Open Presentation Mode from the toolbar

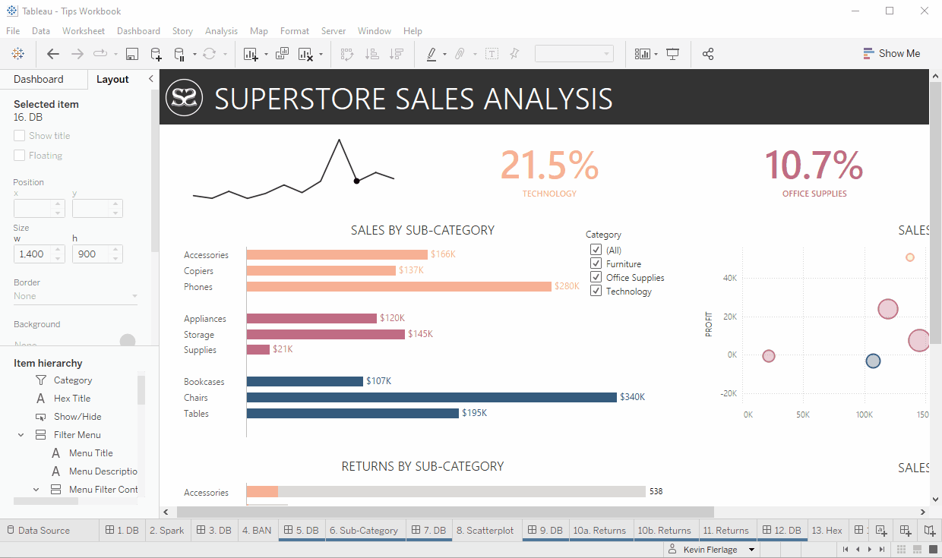pyautogui.click(x=672, y=54)
